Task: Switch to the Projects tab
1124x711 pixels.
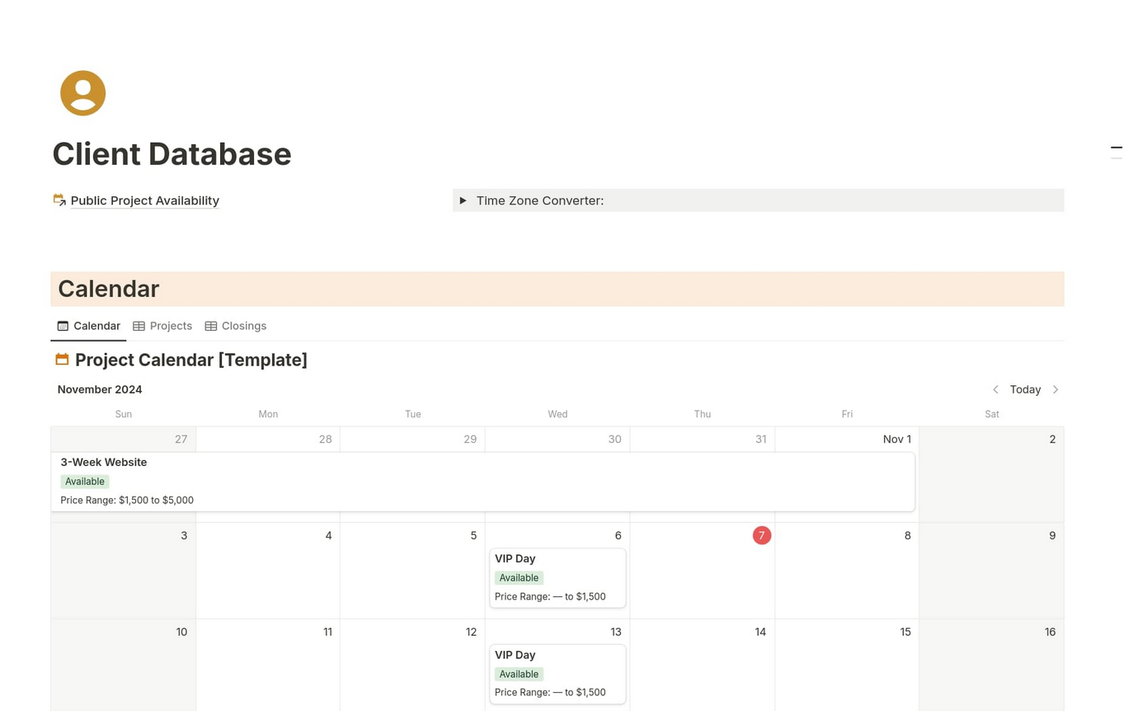Action: 171,326
